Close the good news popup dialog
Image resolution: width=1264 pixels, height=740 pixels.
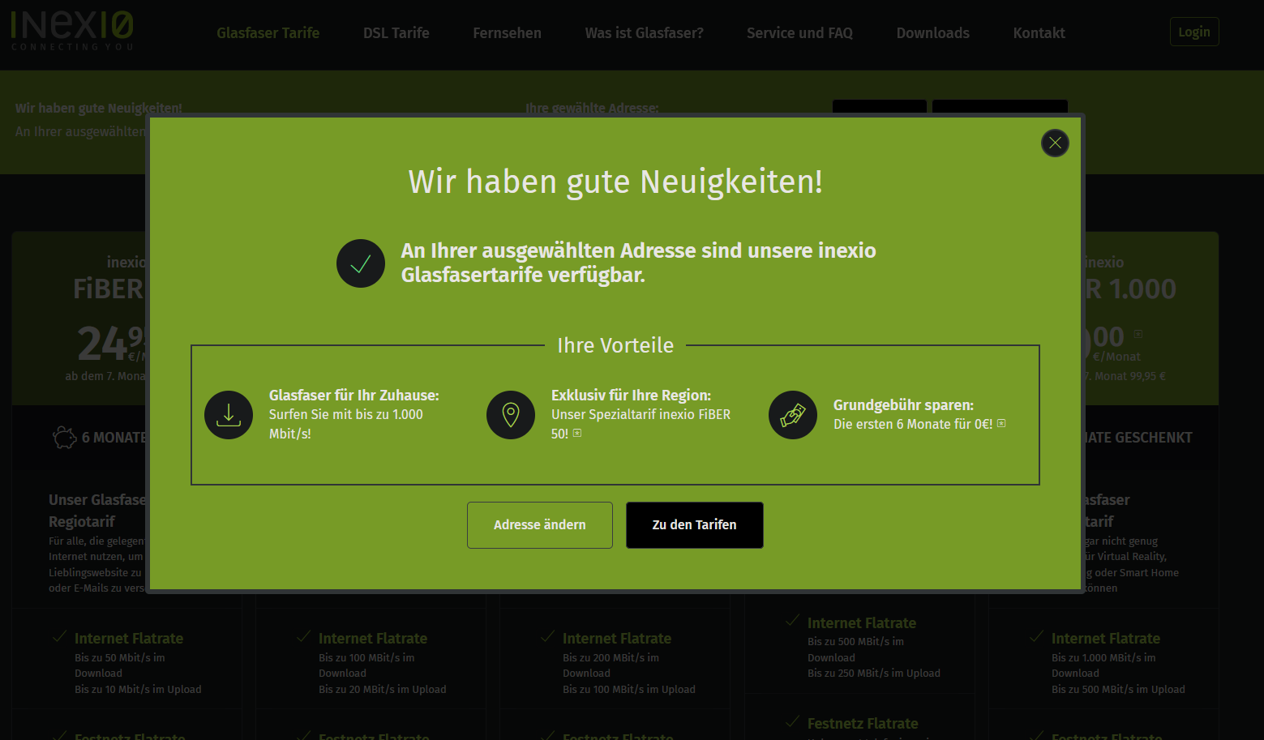(1055, 143)
